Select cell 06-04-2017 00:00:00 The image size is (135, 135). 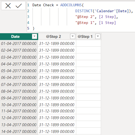click(x=19, y=77)
